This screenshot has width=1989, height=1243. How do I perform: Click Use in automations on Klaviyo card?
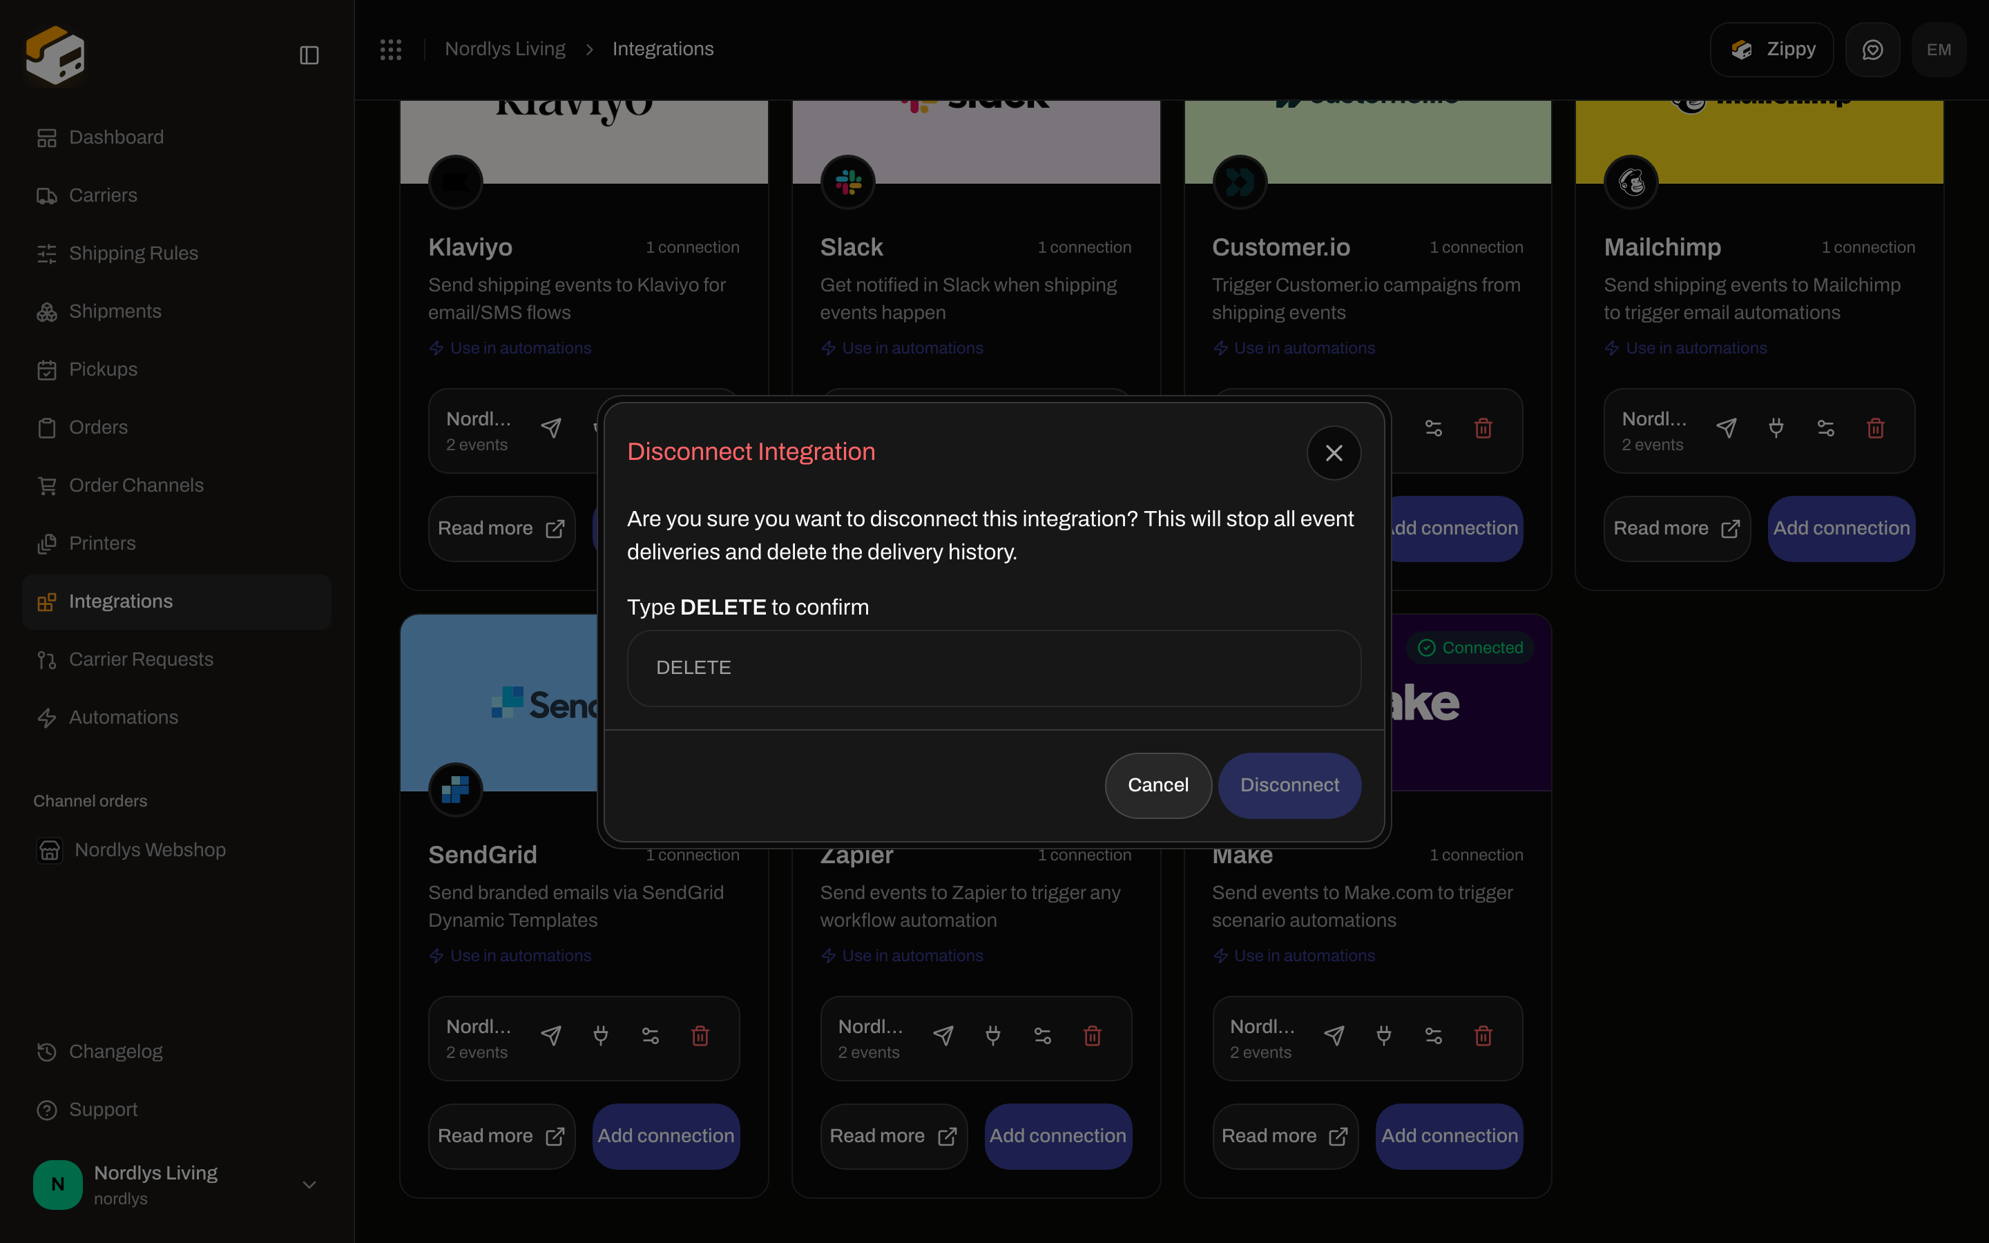(510, 349)
